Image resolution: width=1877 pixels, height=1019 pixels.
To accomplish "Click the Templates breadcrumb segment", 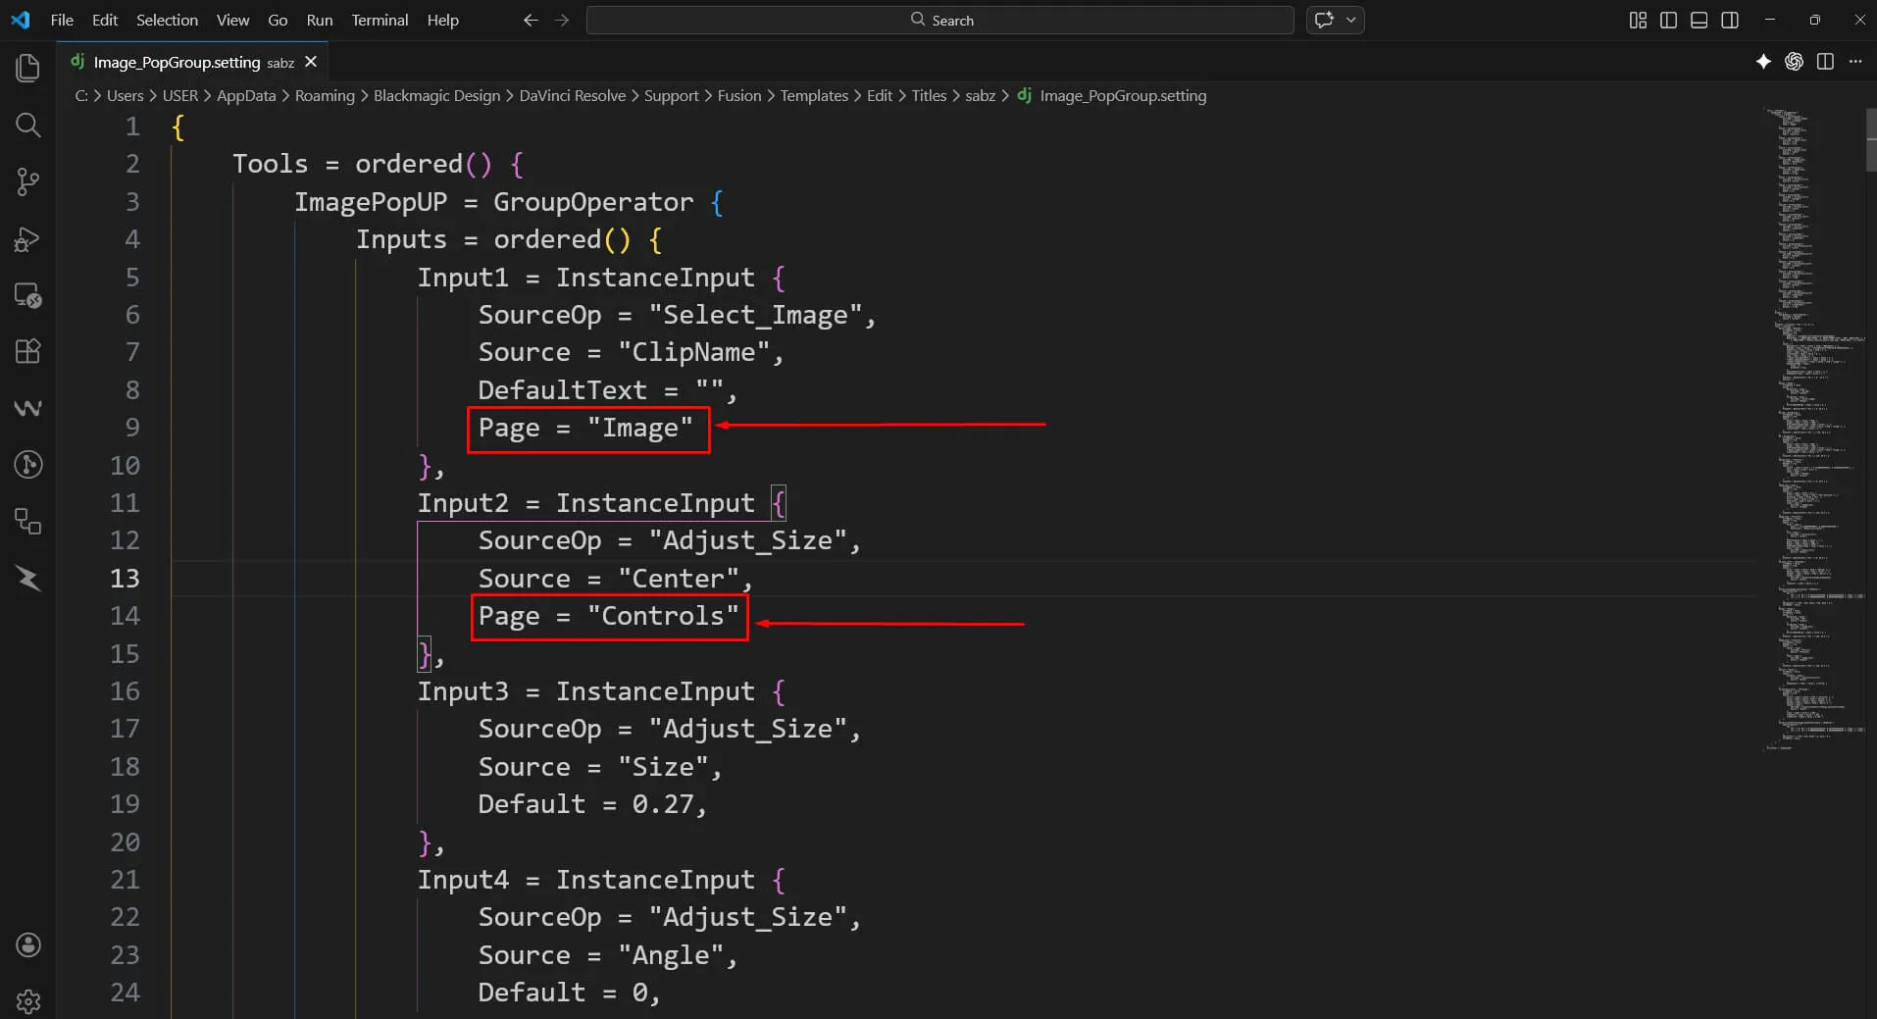I will point(814,95).
